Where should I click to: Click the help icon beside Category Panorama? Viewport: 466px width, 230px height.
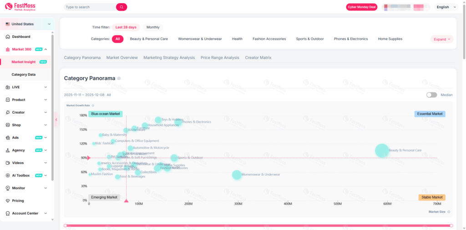pyautogui.click(x=119, y=79)
